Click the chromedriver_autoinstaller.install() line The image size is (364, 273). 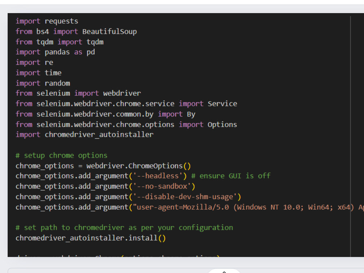91,238
